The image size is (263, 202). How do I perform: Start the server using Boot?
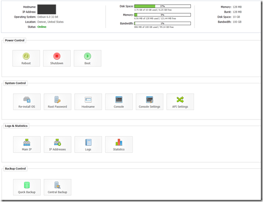pos(87,58)
